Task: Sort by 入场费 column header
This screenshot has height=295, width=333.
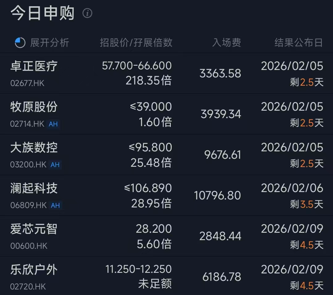Action: (227, 43)
